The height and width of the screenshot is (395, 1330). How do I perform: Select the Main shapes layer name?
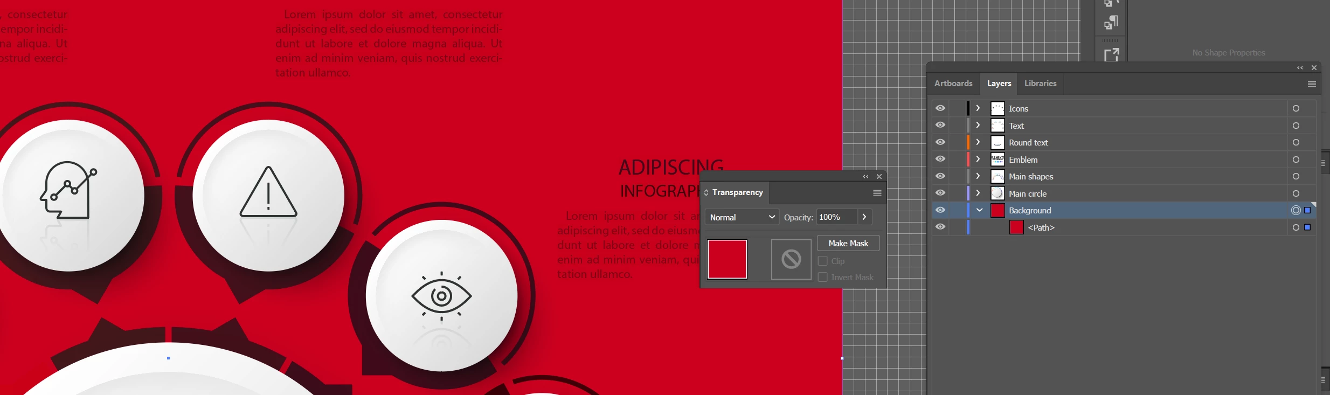click(x=1031, y=177)
